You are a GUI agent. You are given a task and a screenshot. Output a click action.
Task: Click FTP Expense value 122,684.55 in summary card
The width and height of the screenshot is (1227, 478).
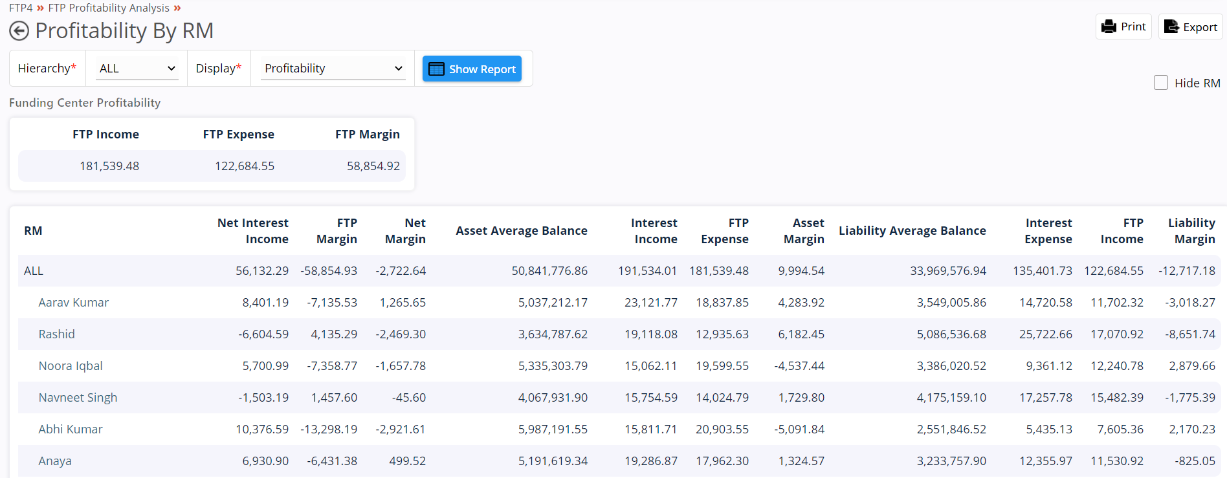coord(245,166)
